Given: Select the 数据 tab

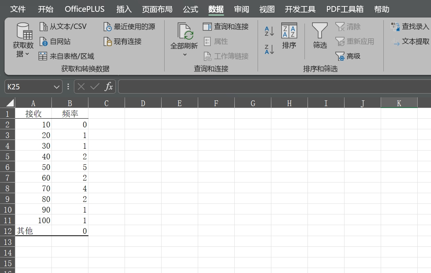Looking at the screenshot, I should 216,10.
